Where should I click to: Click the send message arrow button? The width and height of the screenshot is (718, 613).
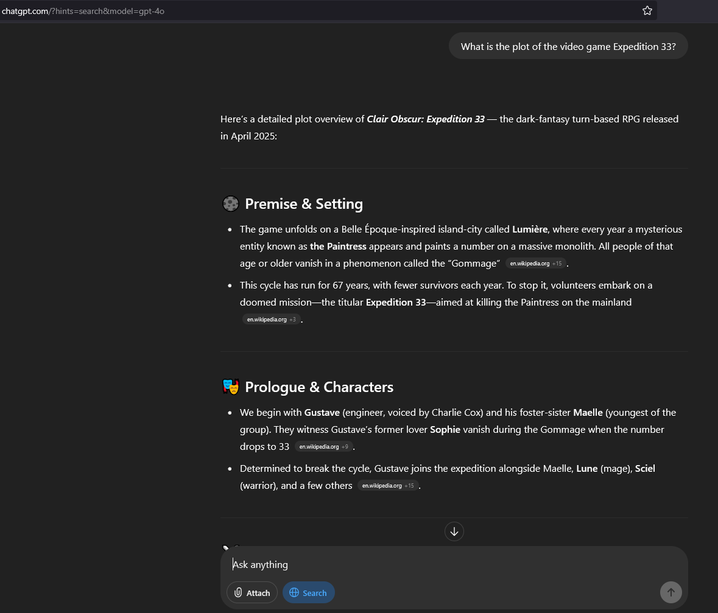pos(670,592)
